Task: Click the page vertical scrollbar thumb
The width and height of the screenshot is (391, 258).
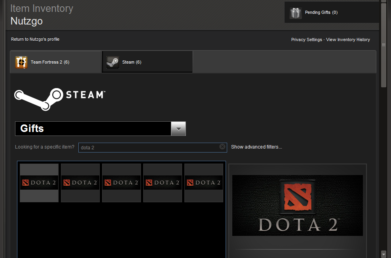Action: [x=383, y=45]
